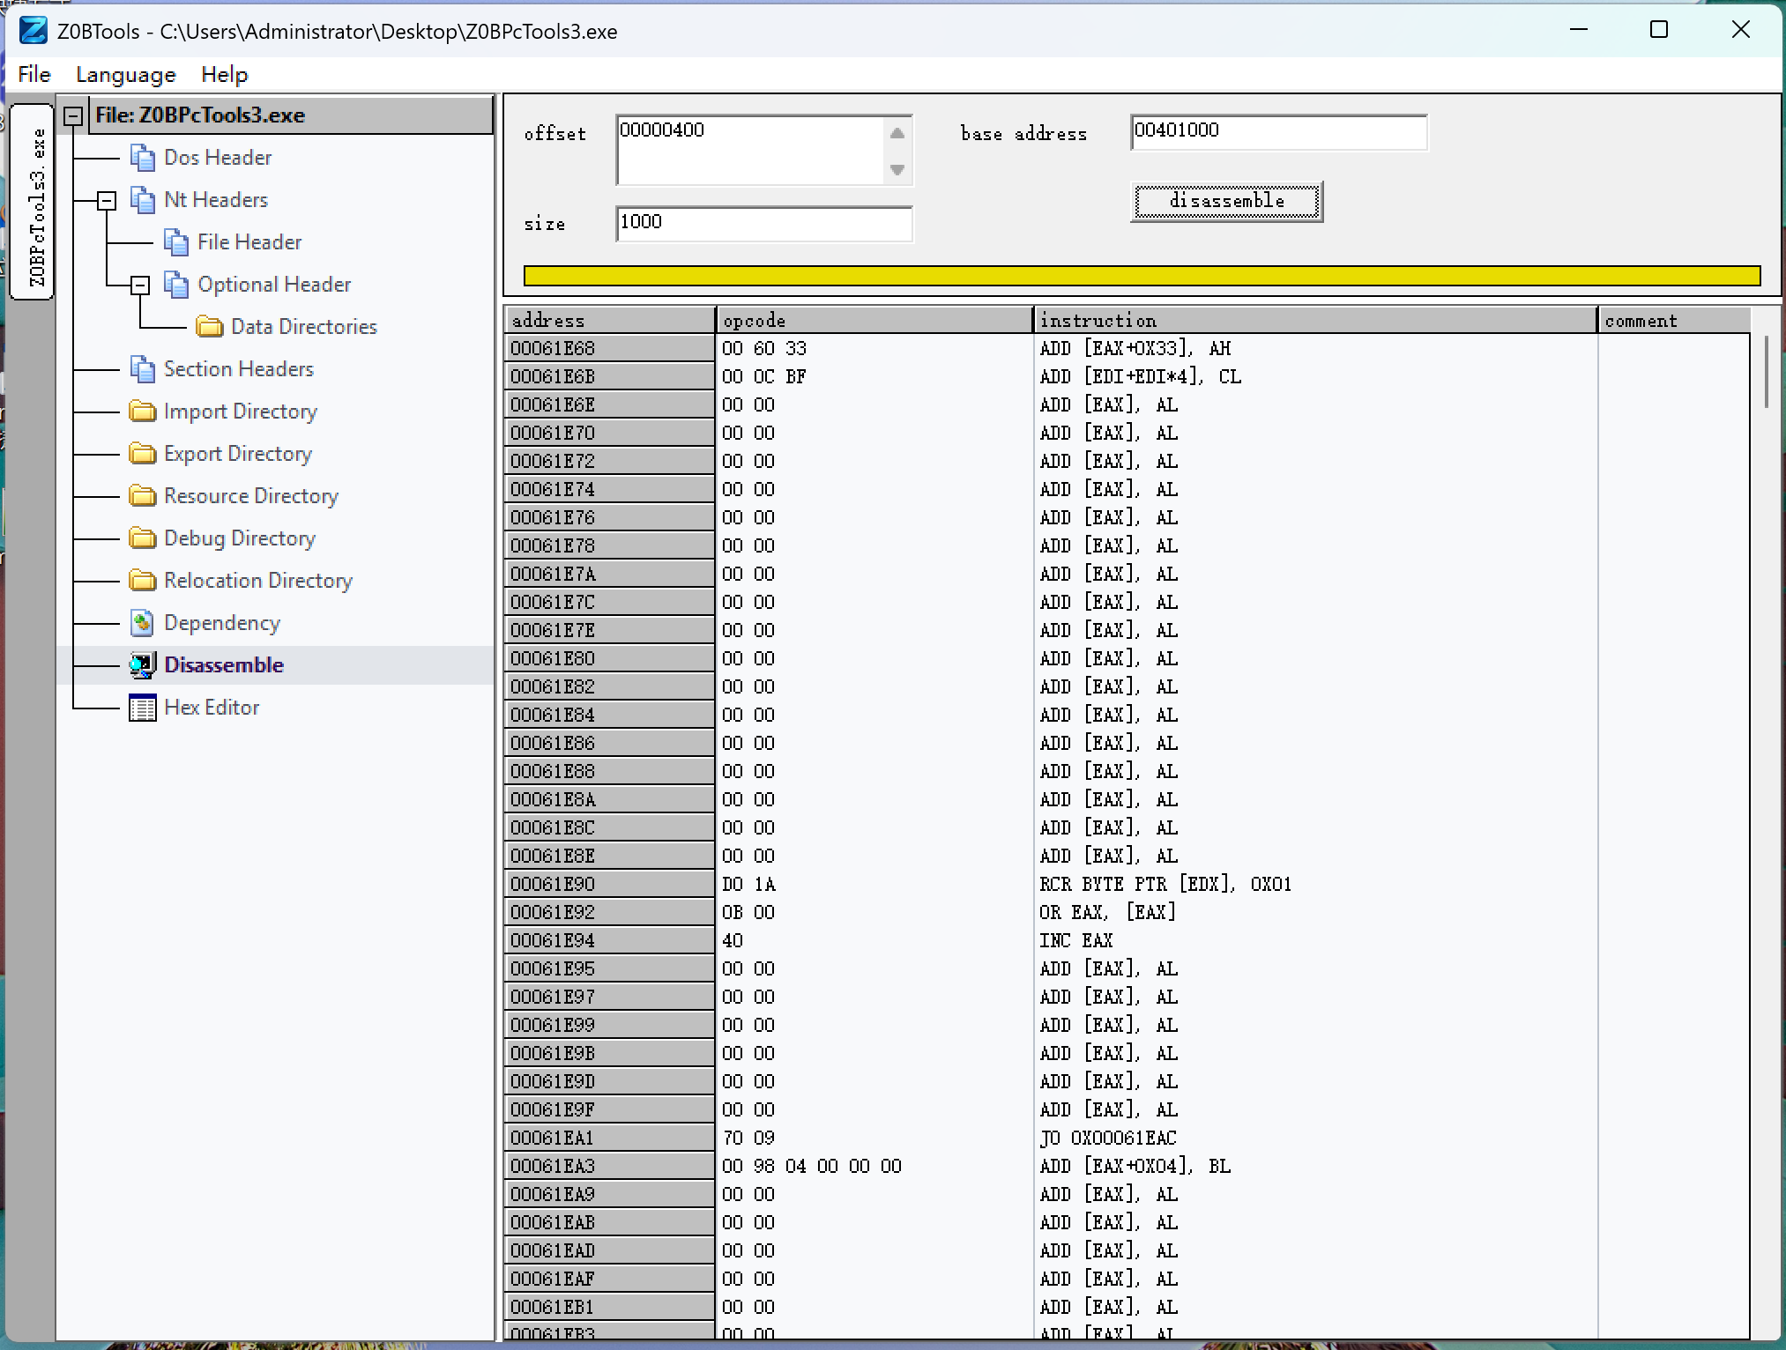This screenshot has width=1786, height=1350.
Task: Select address cell 00061EA1
Action: (x=609, y=1139)
